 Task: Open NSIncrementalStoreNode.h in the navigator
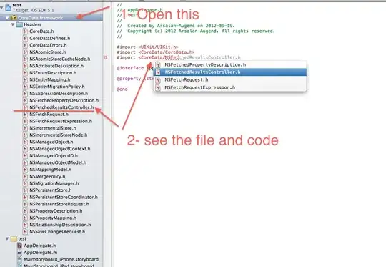(x=59, y=135)
